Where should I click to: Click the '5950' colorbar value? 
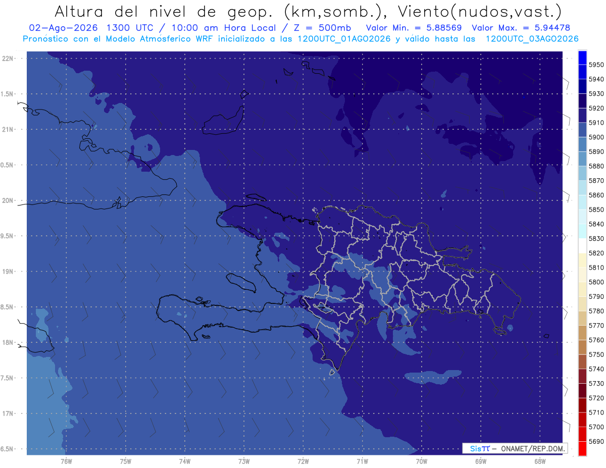click(x=596, y=65)
